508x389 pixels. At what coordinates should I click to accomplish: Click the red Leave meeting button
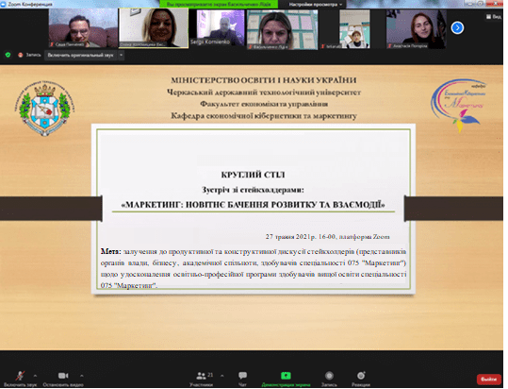(x=488, y=379)
